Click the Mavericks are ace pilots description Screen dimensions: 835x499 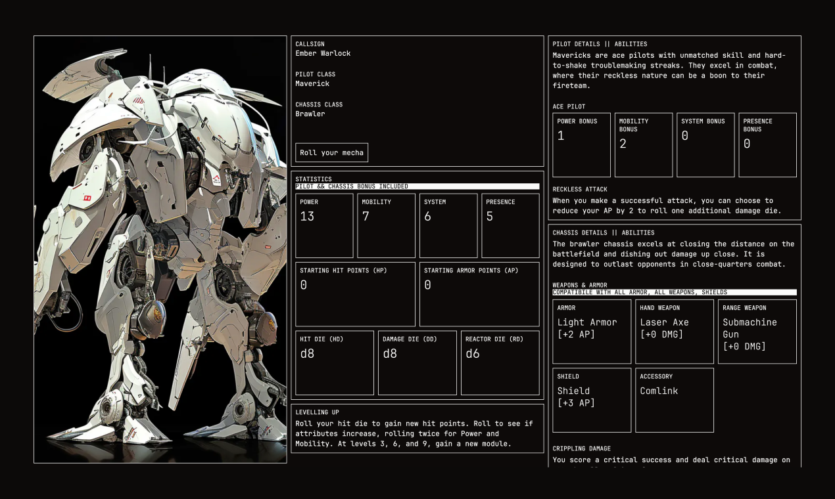(x=669, y=70)
